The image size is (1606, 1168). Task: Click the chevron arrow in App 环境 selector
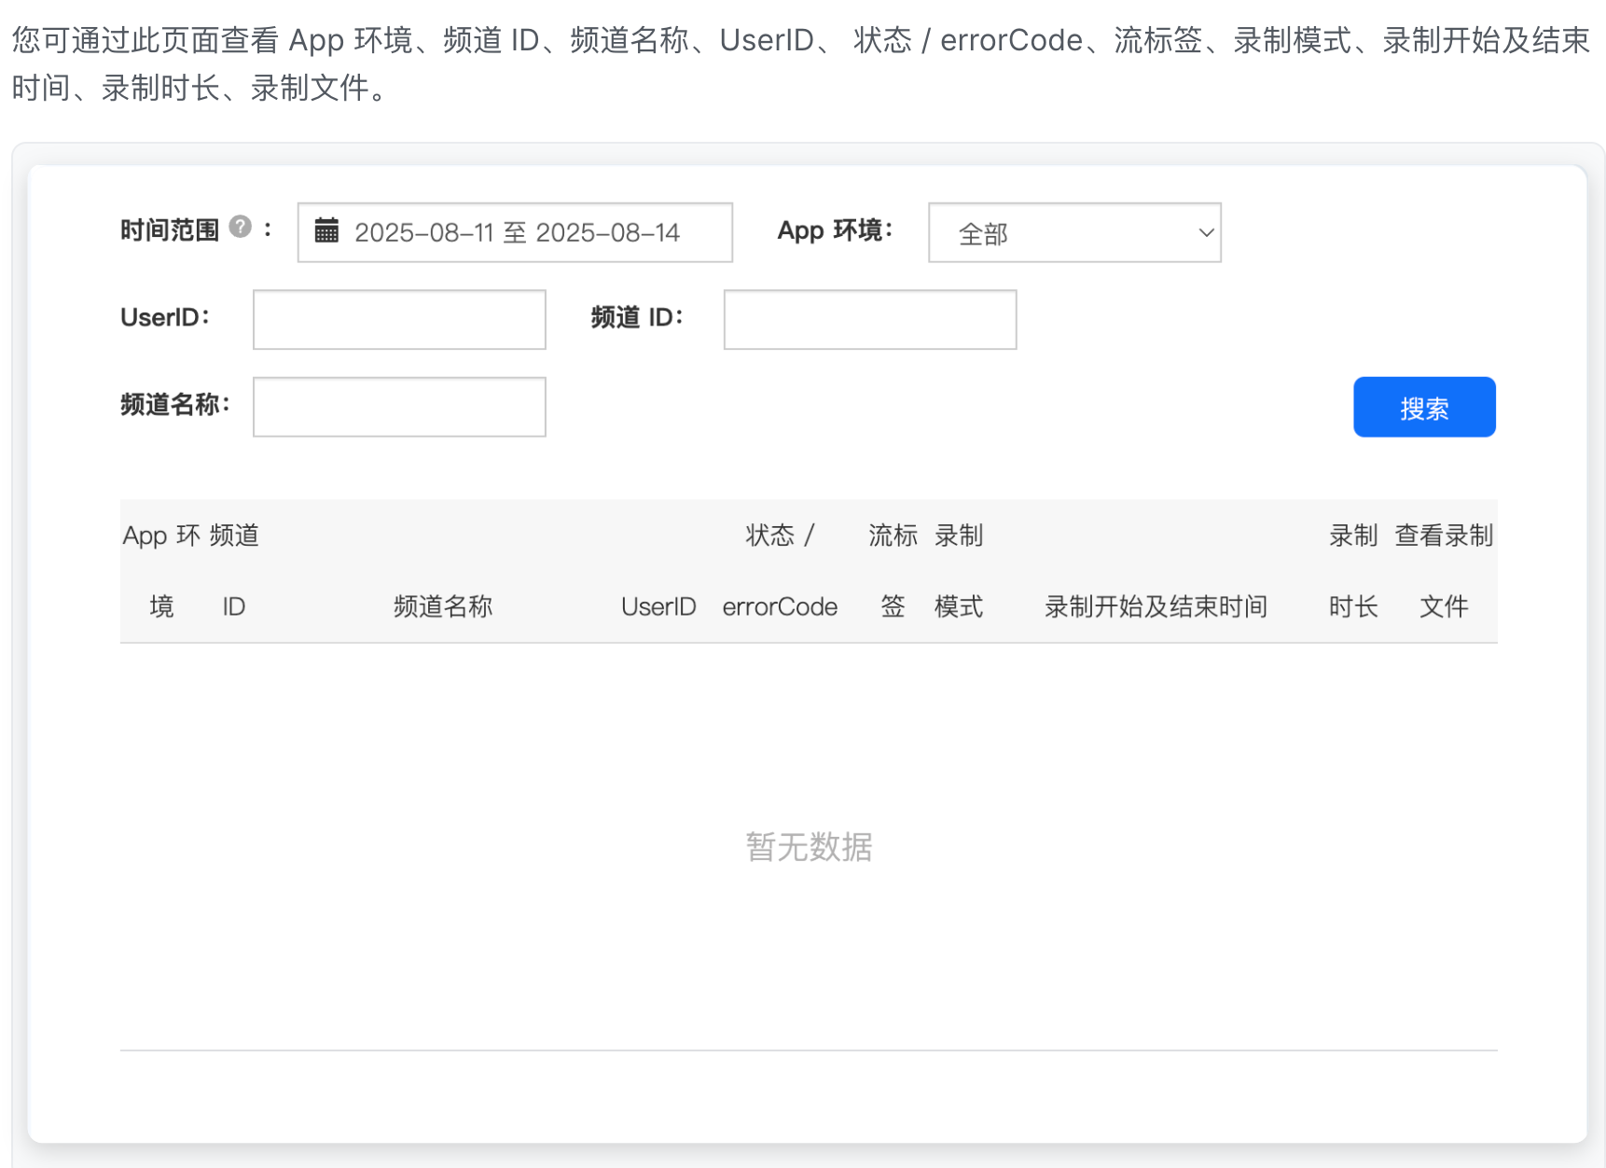pos(1205,233)
